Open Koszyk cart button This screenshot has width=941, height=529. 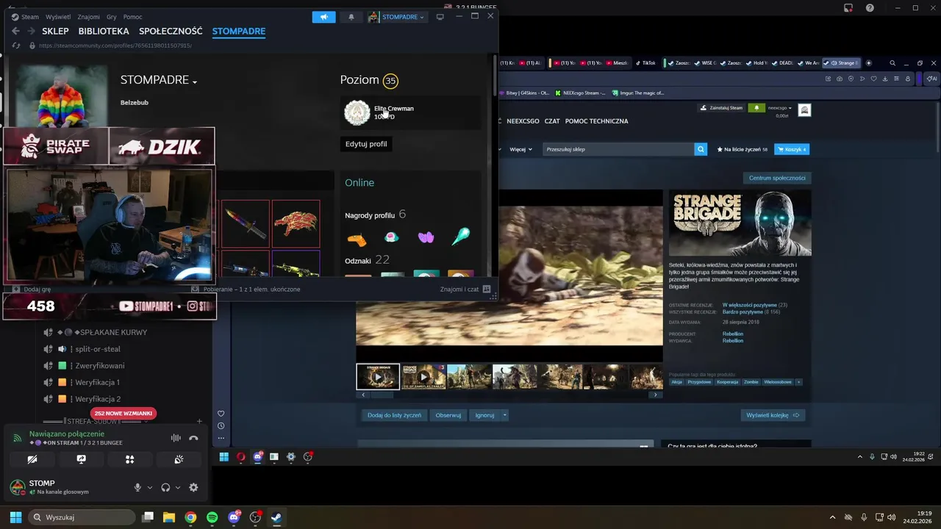(x=792, y=149)
